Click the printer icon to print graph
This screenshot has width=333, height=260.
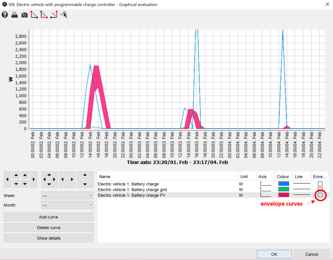click(14, 15)
